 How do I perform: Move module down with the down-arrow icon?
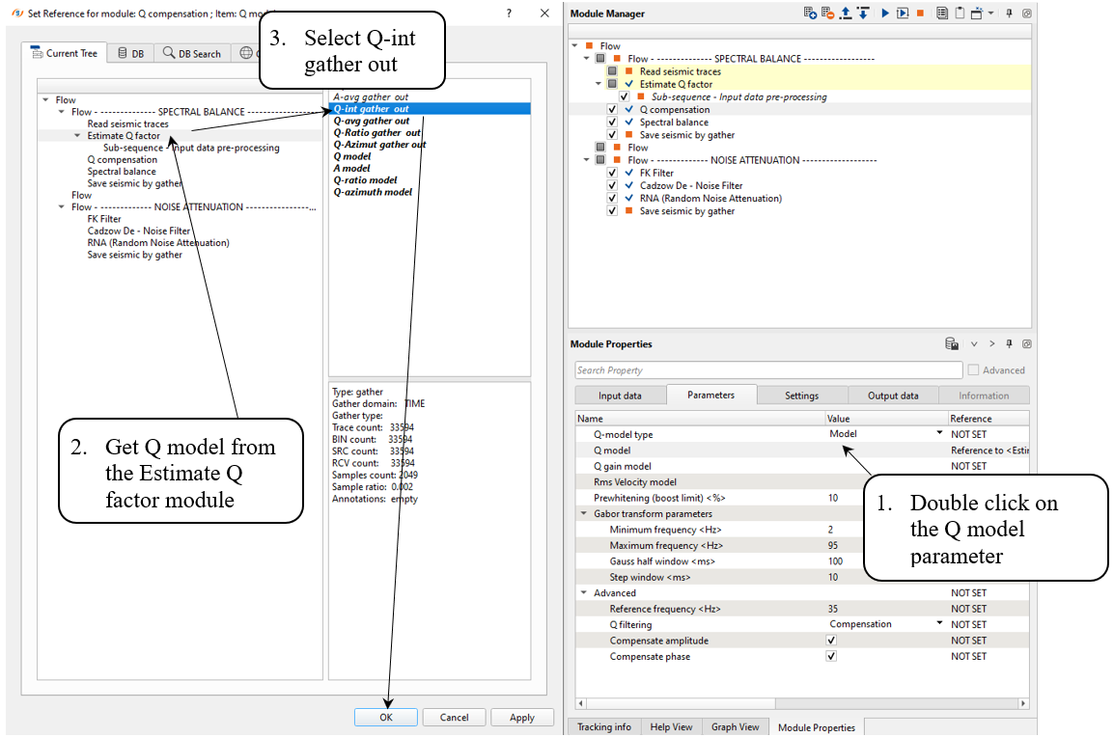point(863,14)
